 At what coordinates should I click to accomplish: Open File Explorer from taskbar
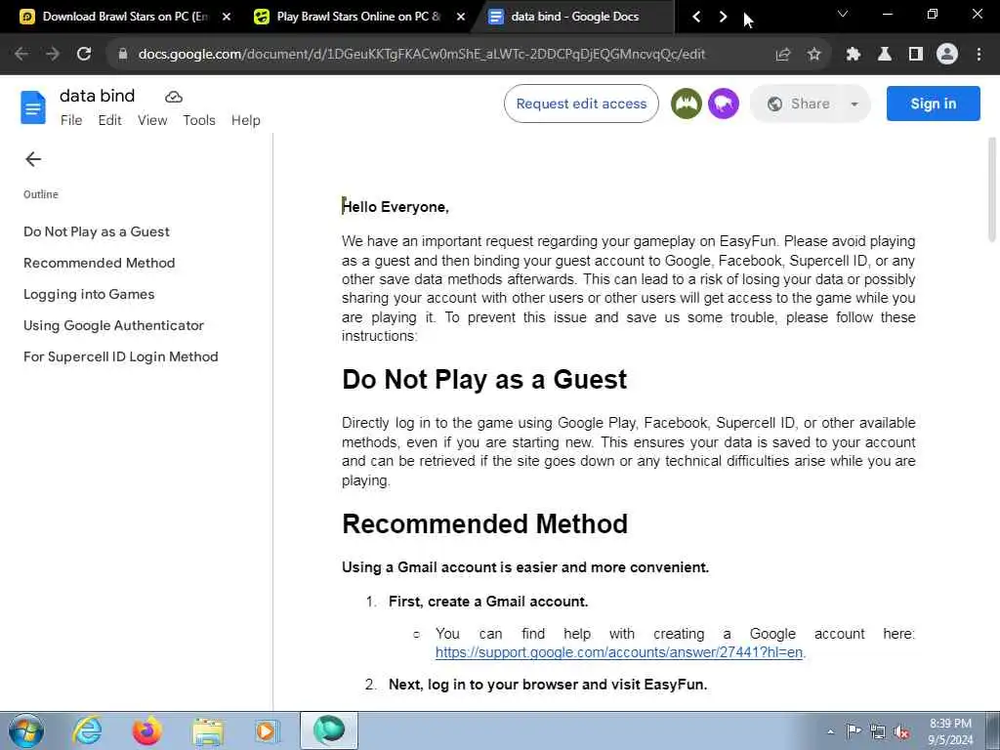pyautogui.click(x=208, y=730)
